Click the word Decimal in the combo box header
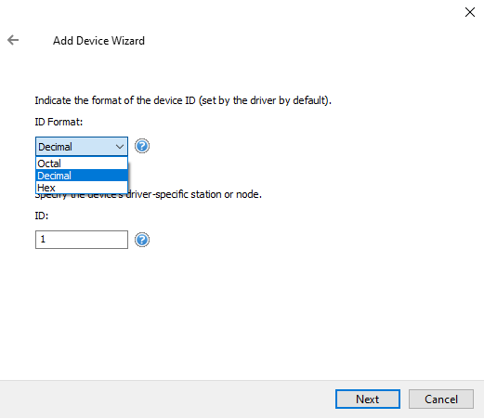 click(55, 147)
